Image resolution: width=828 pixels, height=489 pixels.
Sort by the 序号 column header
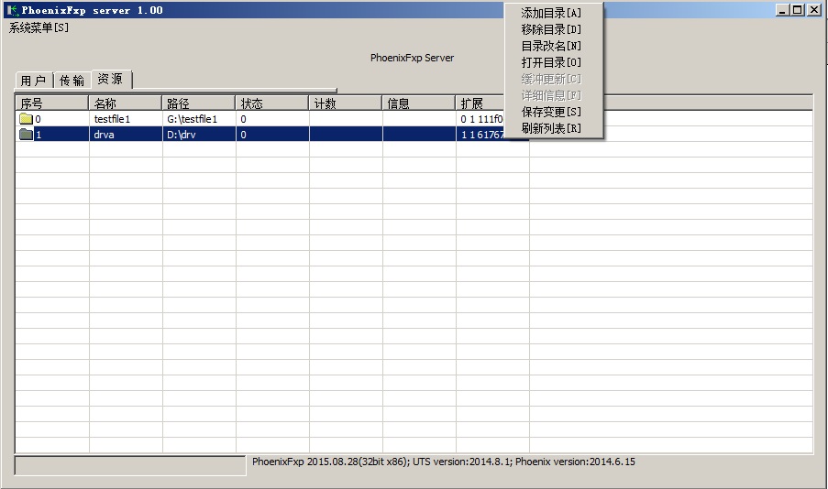(51, 103)
